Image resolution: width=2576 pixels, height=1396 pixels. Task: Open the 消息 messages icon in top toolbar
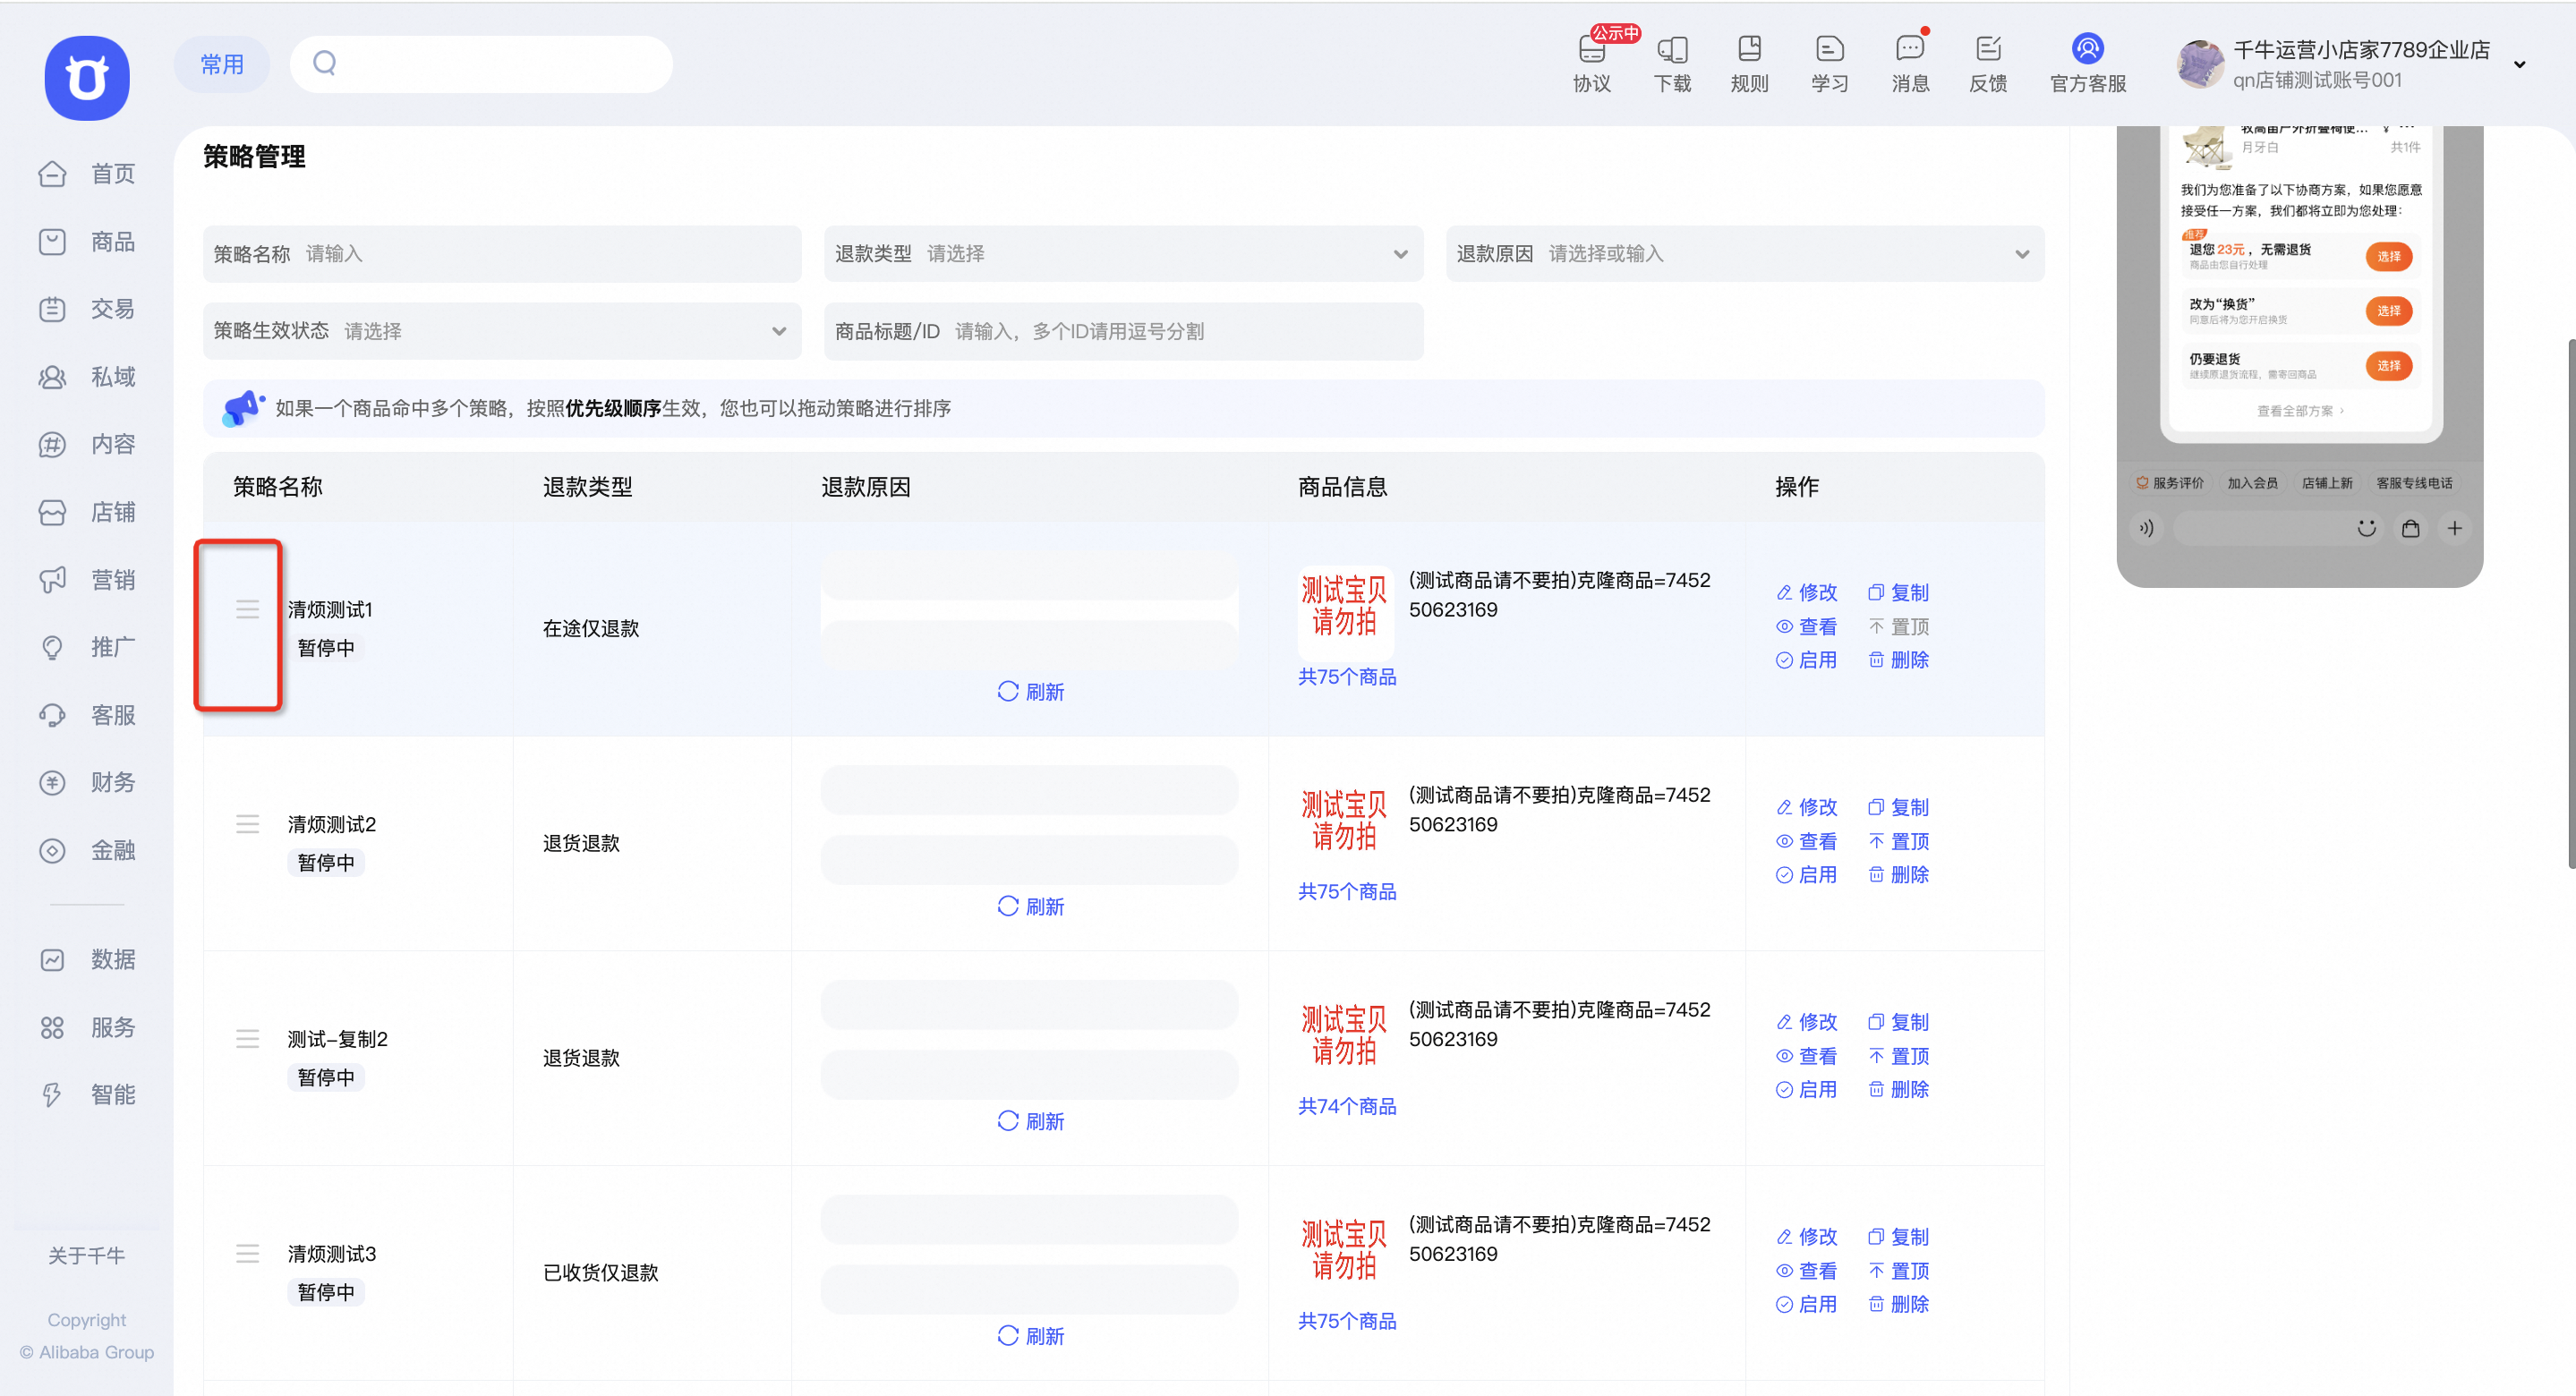1909,62
